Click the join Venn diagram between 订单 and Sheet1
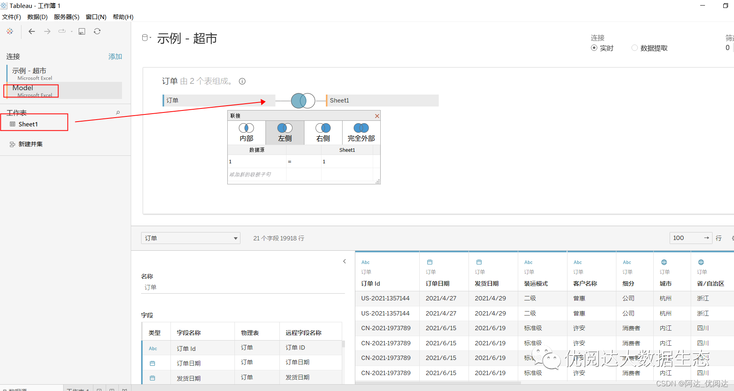 (x=303, y=101)
